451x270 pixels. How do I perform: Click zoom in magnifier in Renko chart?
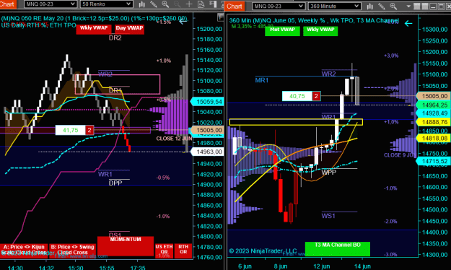[165, 4]
